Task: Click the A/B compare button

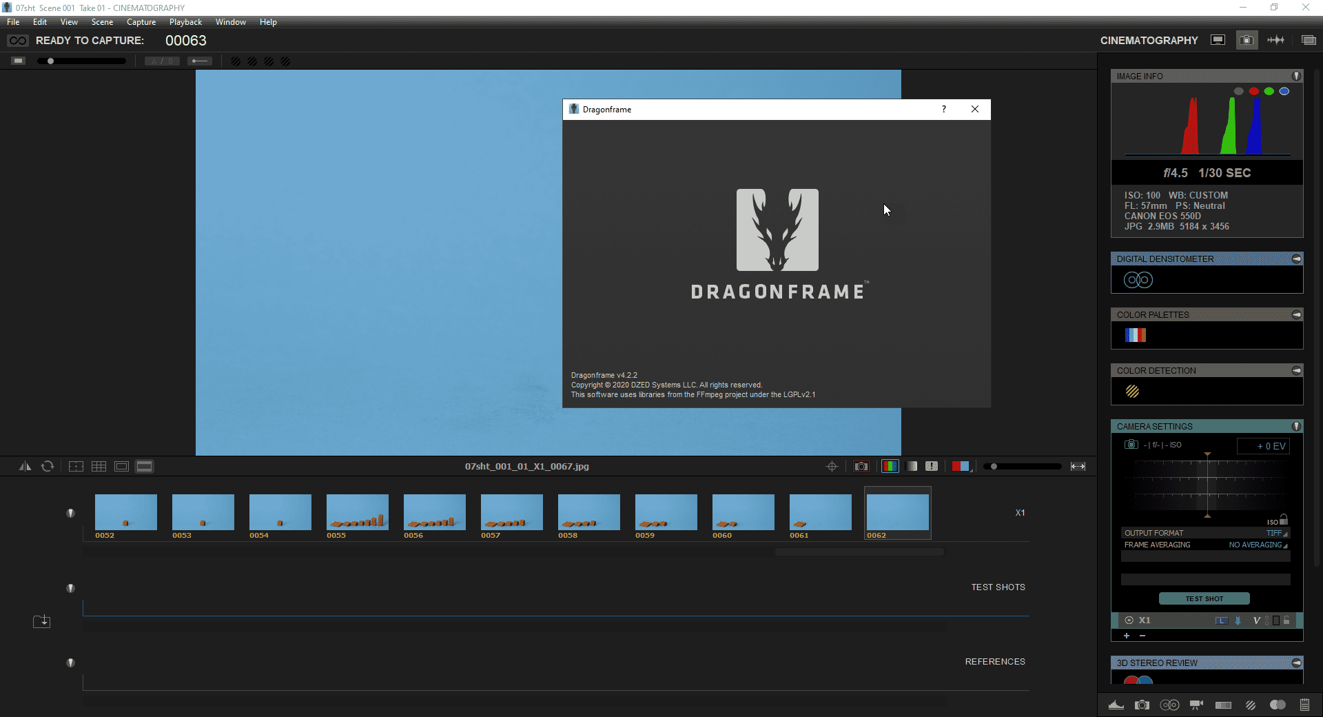Action: (162, 61)
